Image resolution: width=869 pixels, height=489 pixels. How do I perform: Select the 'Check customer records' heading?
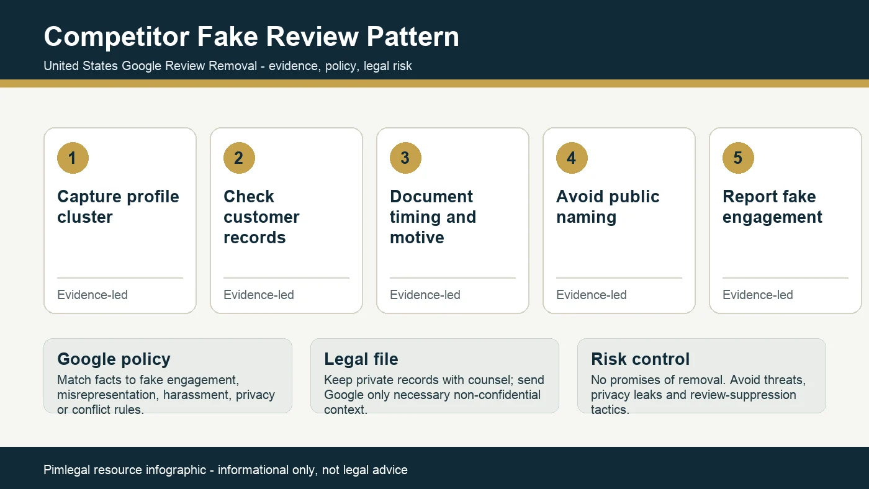(261, 217)
